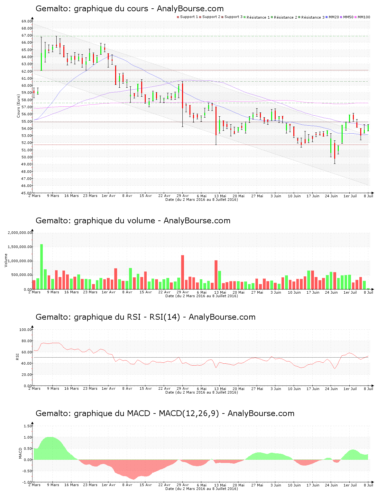Click the tall red volume bar at 13 Mai
Image resolution: width=386 pixels, height=498 pixels.
coord(216,275)
